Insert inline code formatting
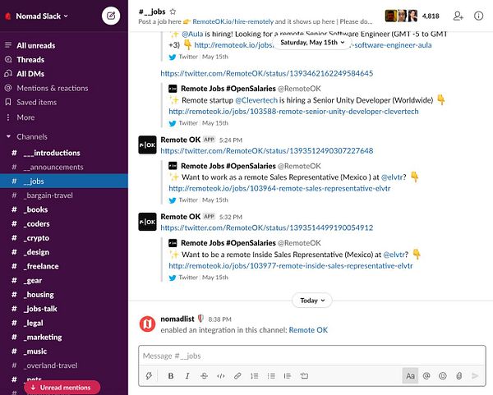Viewport: 493px width, 395px height. coord(221,375)
